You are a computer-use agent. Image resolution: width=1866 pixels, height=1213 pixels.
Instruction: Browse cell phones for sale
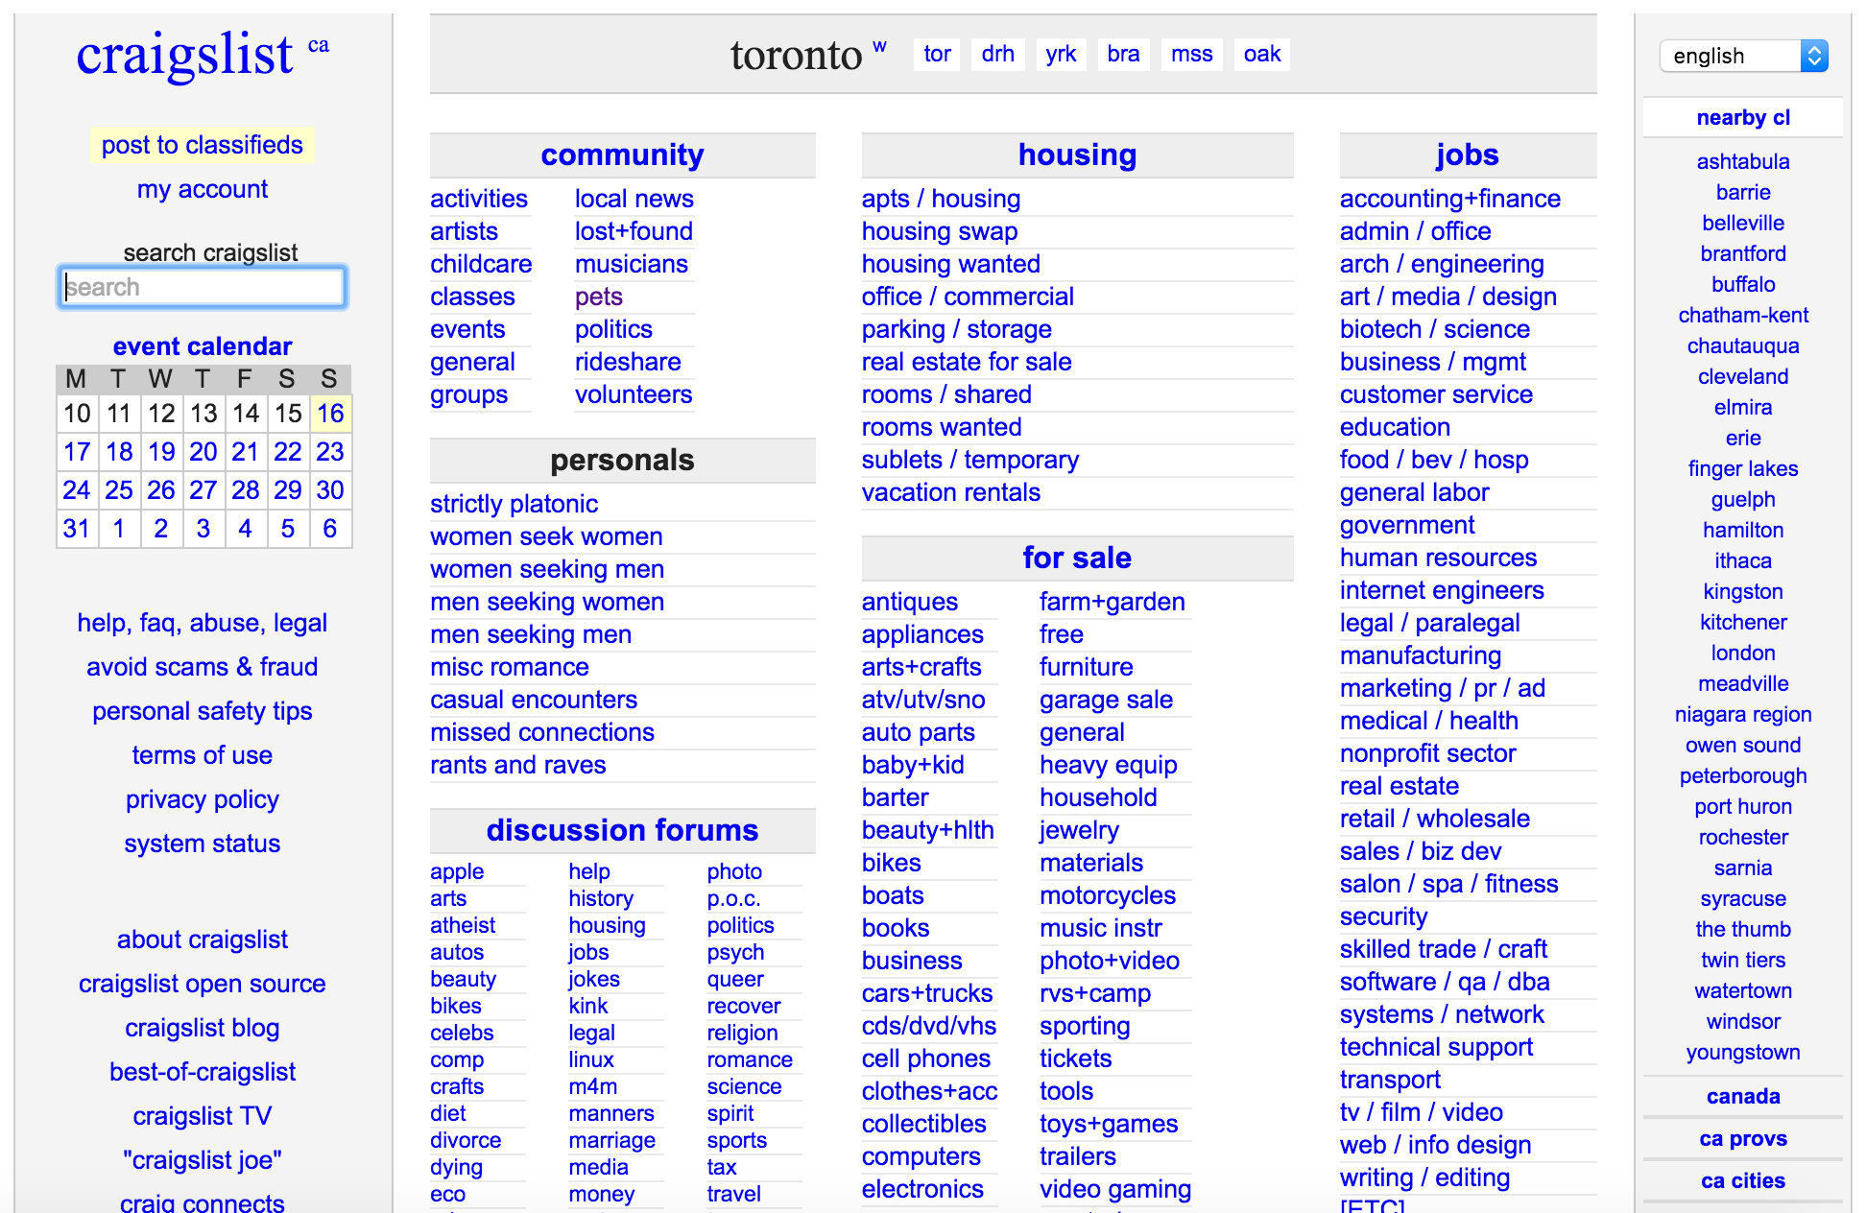pyautogui.click(x=926, y=1058)
